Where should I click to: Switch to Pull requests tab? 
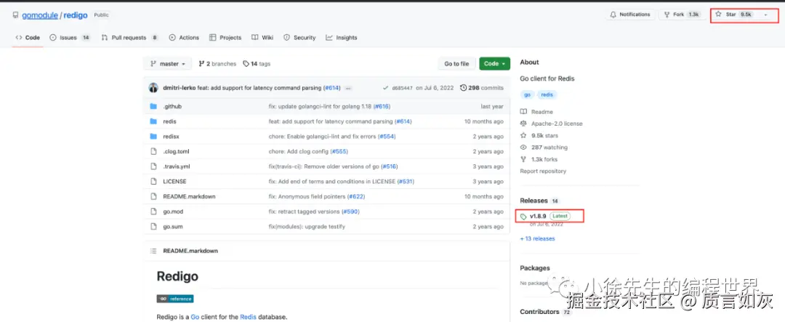[x=129, y=38]
